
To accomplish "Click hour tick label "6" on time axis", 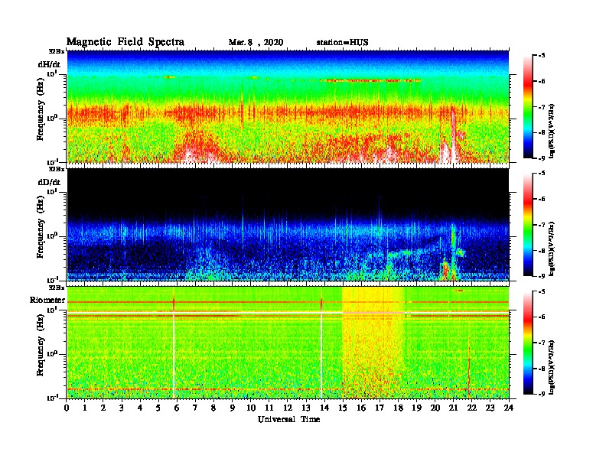I will (x=177, y=408).
